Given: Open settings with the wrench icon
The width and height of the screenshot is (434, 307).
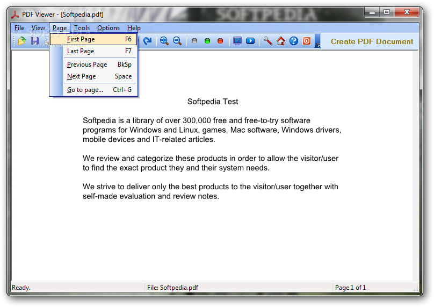Looking at the screenshot, I should coord(267,41).
